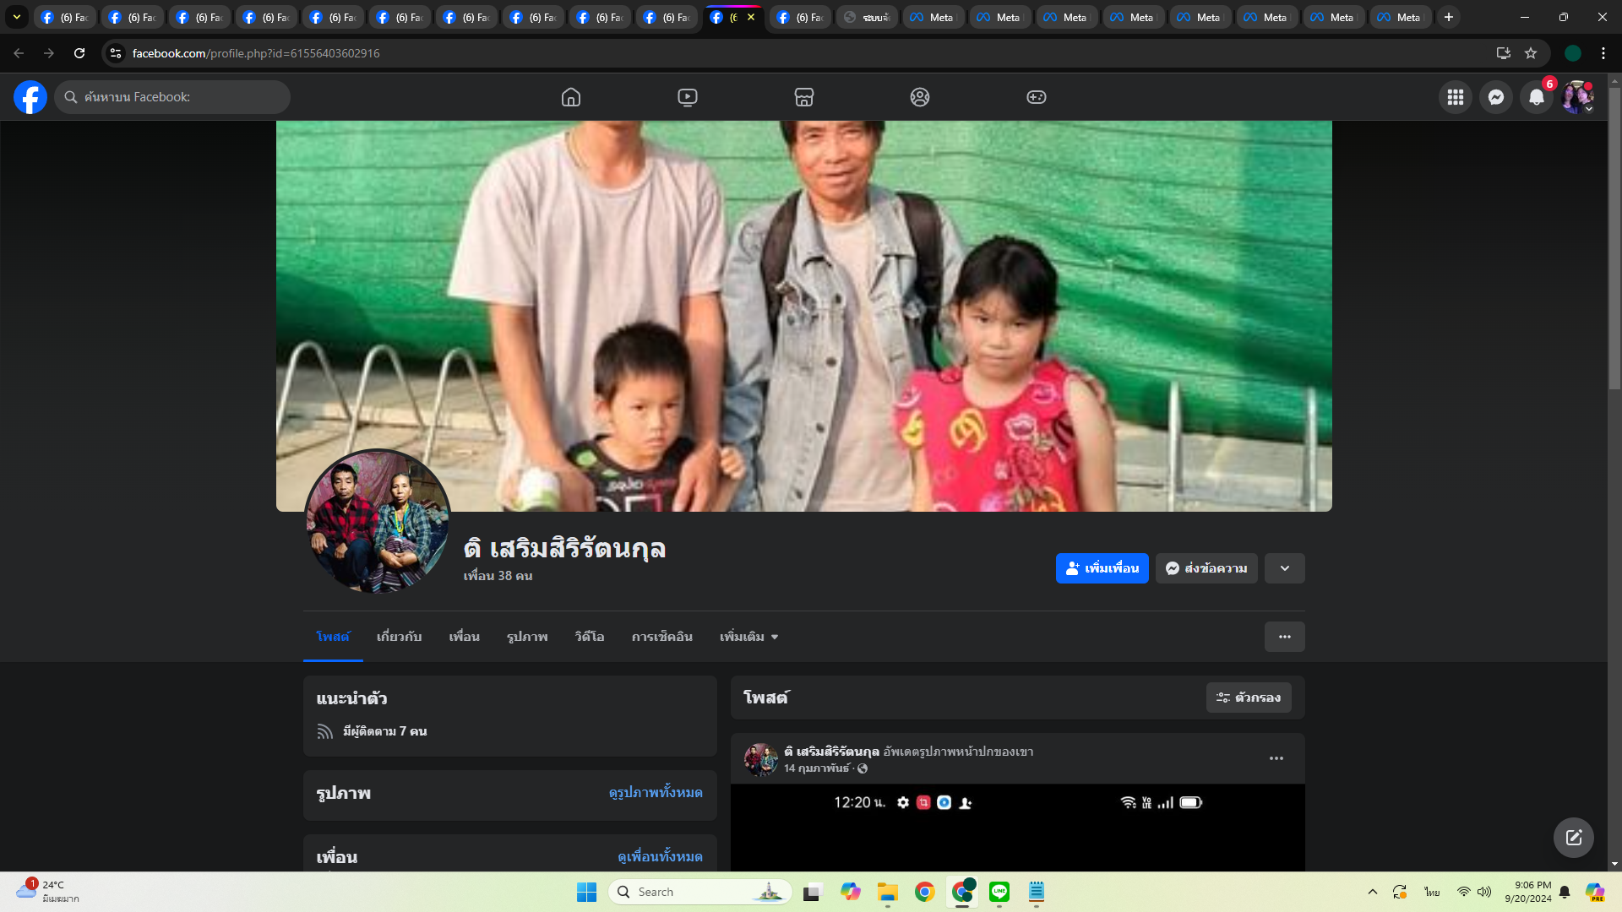This screenshot has width=1622, height=912.
Task: Open the ดูรูปภาพทั้งหมด link
Action: (656, 792)
